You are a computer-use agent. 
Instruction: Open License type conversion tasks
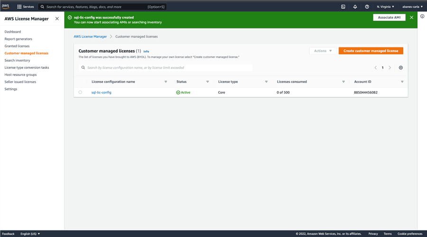[27, 67]
